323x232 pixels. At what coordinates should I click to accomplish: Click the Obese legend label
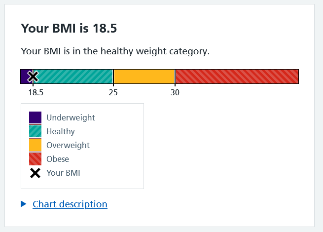58,159
